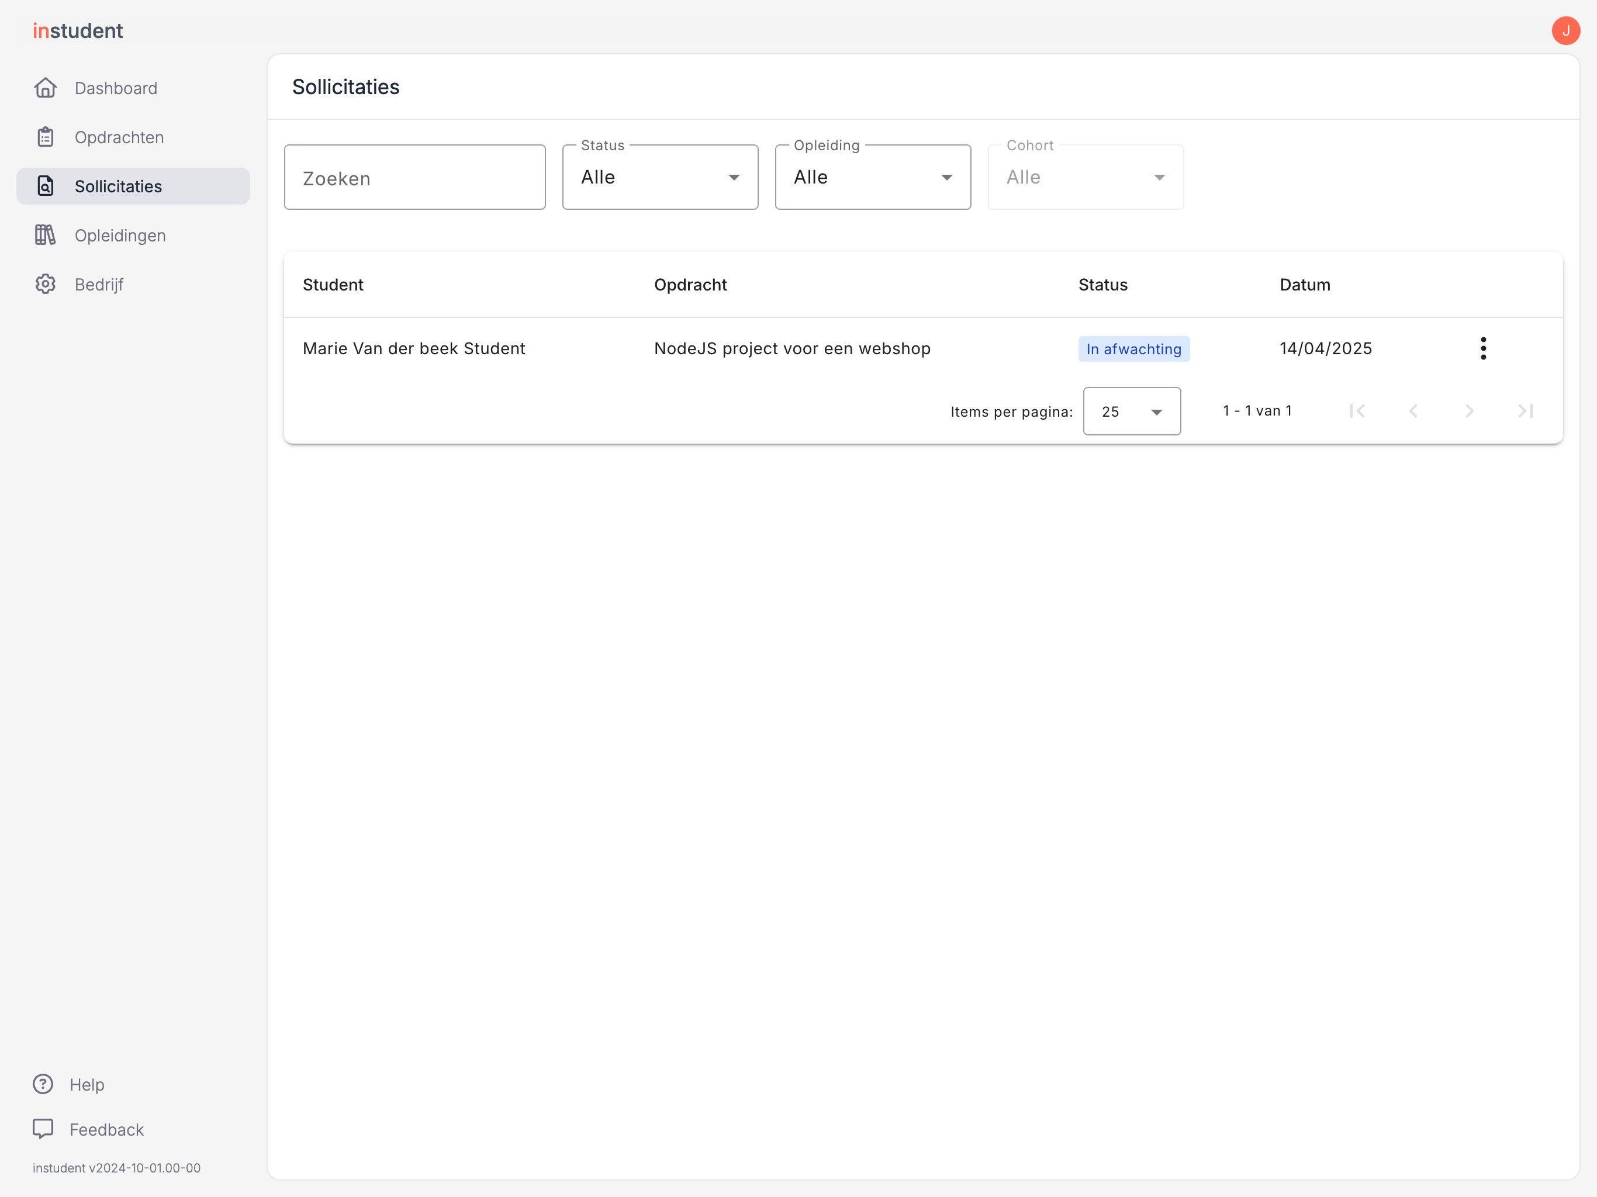Open three-dot menu for Marie's application
This screenshot has height=1197, width=1597.
click(1483, 349)
